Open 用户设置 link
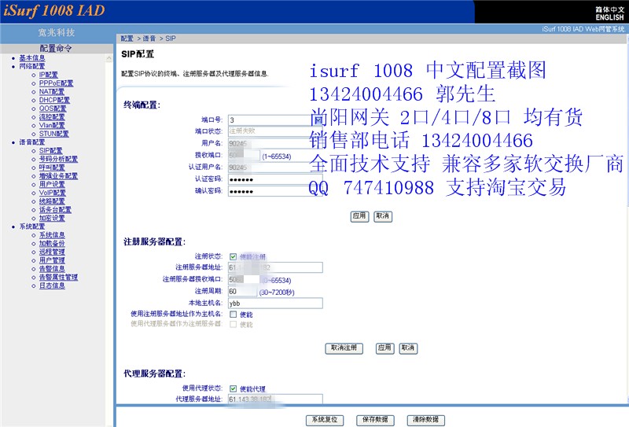 pos(52,184)
